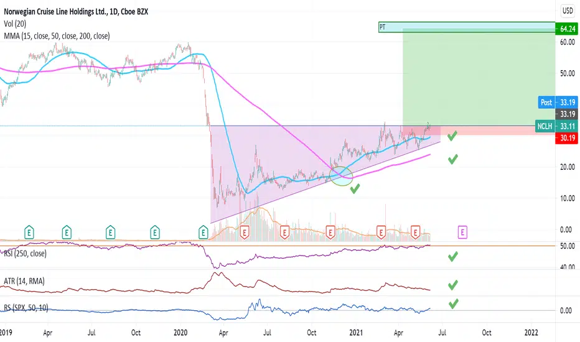Click the purple upcoming earnings E marker
The width and height of the screenshot is (580, 342).
click(x=462, y=232)
